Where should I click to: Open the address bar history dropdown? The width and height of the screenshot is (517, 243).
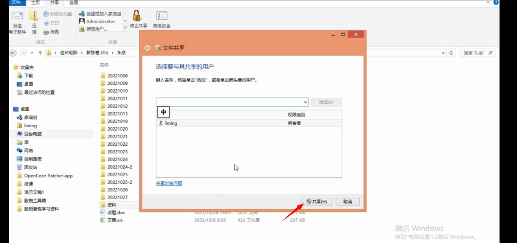443,53
